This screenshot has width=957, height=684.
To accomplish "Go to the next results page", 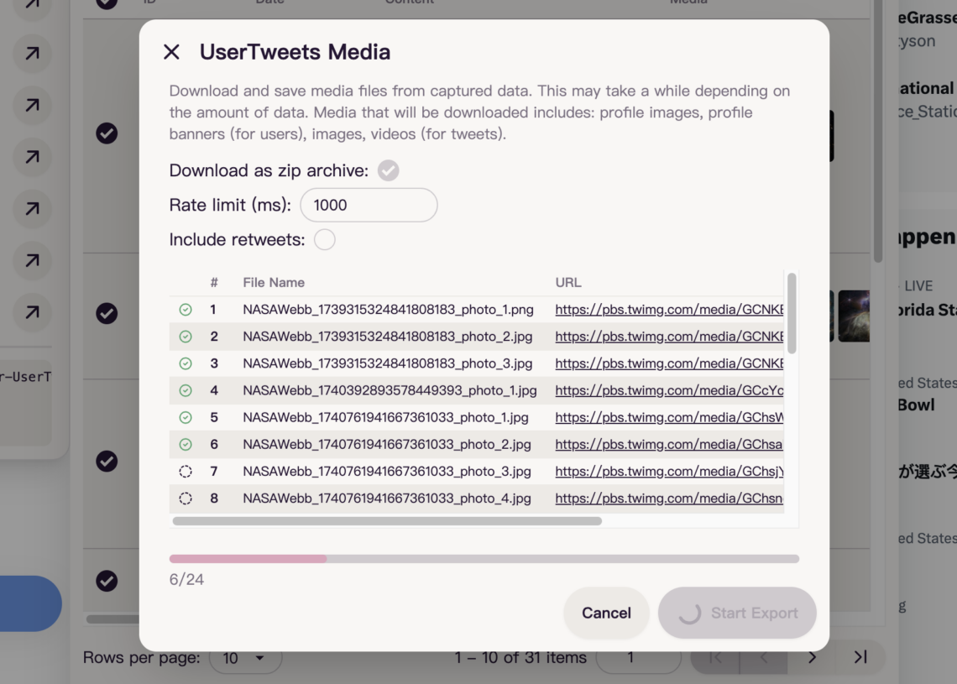I will [812, 657].
